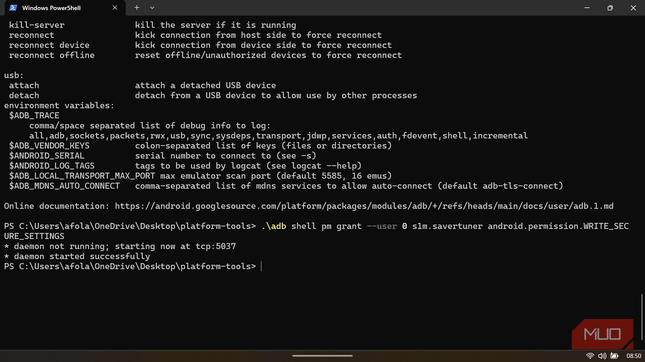Minimize the terminal window
This screenshot has height=362, width=645.
(x=587, y=8)
